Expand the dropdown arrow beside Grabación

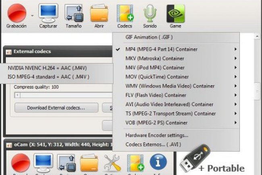coord(32,16)
